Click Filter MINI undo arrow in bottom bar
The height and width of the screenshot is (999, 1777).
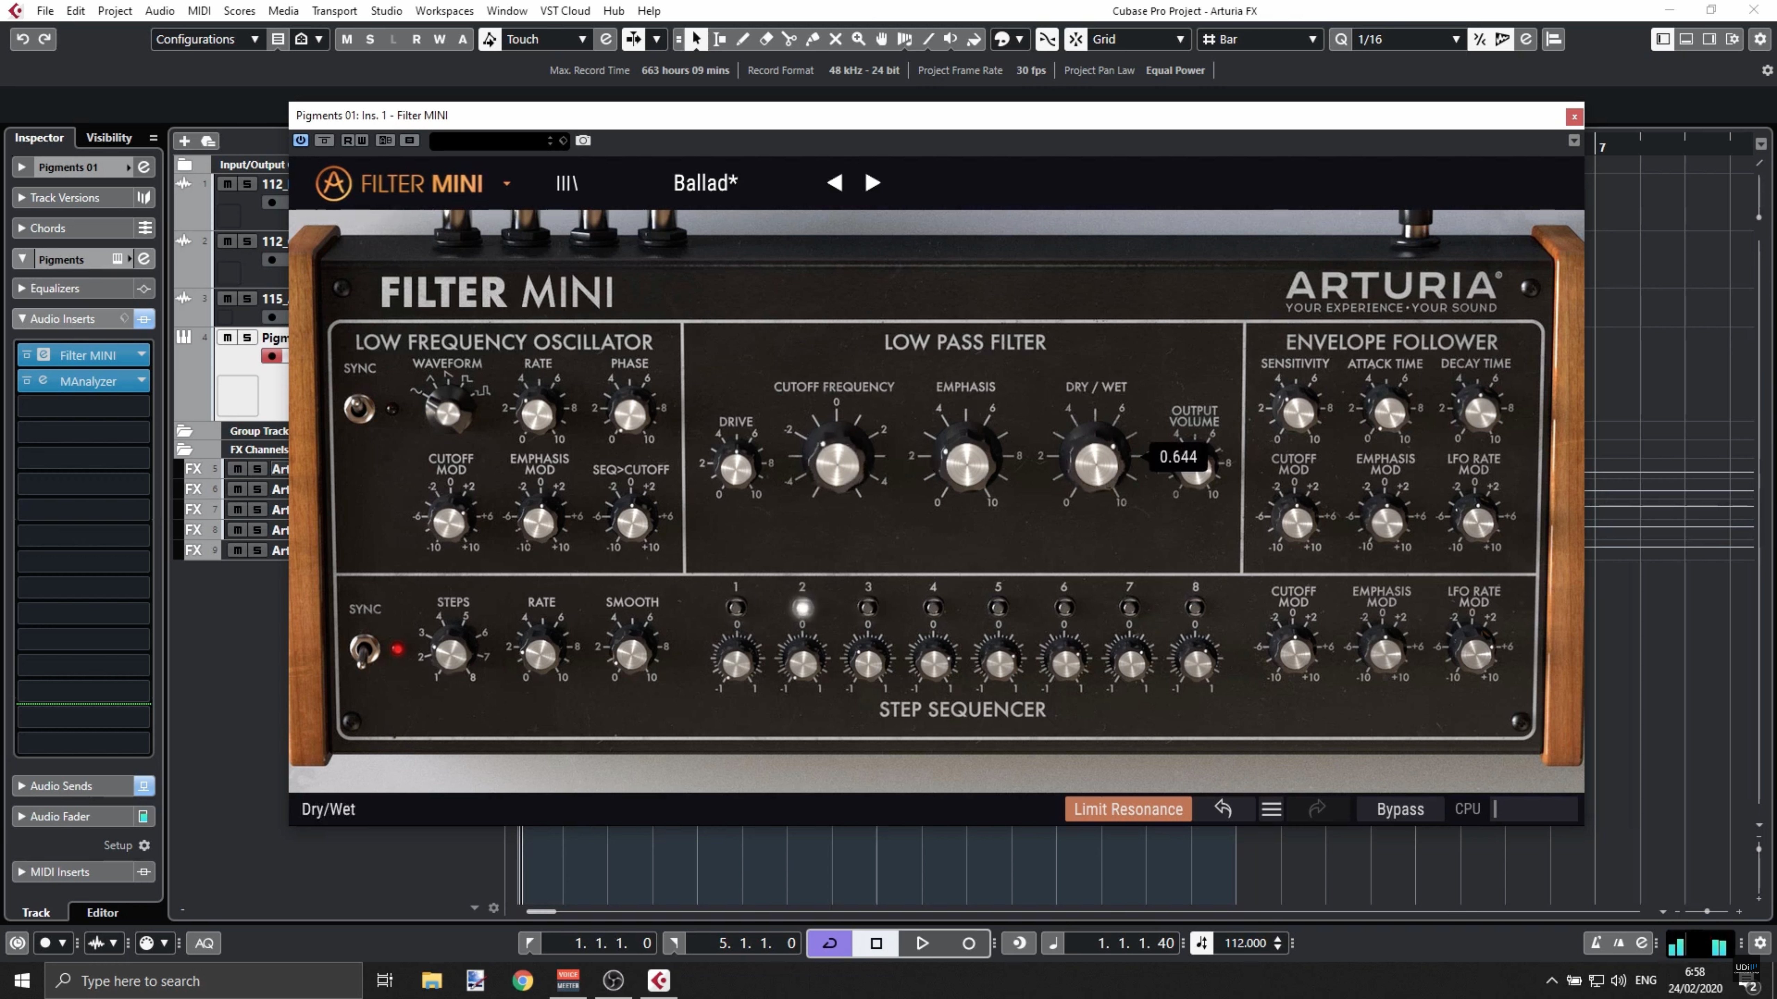pyautogui.click(x=1223, y=809)
